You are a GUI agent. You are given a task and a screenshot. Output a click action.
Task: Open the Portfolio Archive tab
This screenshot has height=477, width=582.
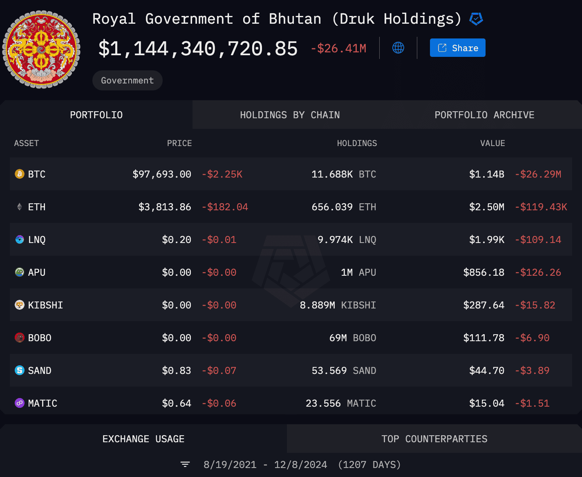pyautogui.click(x=484, y=115)
